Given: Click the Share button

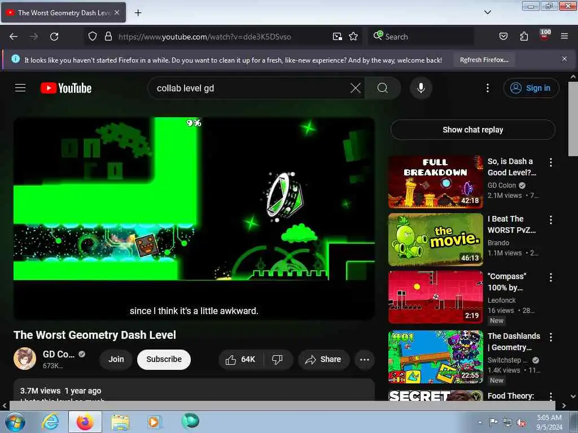Looking at the screenshot, I should click(x=323, y=359).
